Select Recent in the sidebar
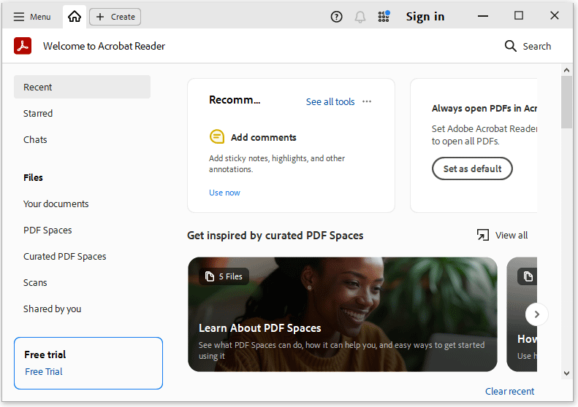Viewport: 578px width, 407px height. click(82, 87)
